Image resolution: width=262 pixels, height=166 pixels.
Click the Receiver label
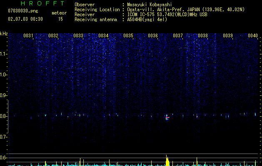coord(85,15)
